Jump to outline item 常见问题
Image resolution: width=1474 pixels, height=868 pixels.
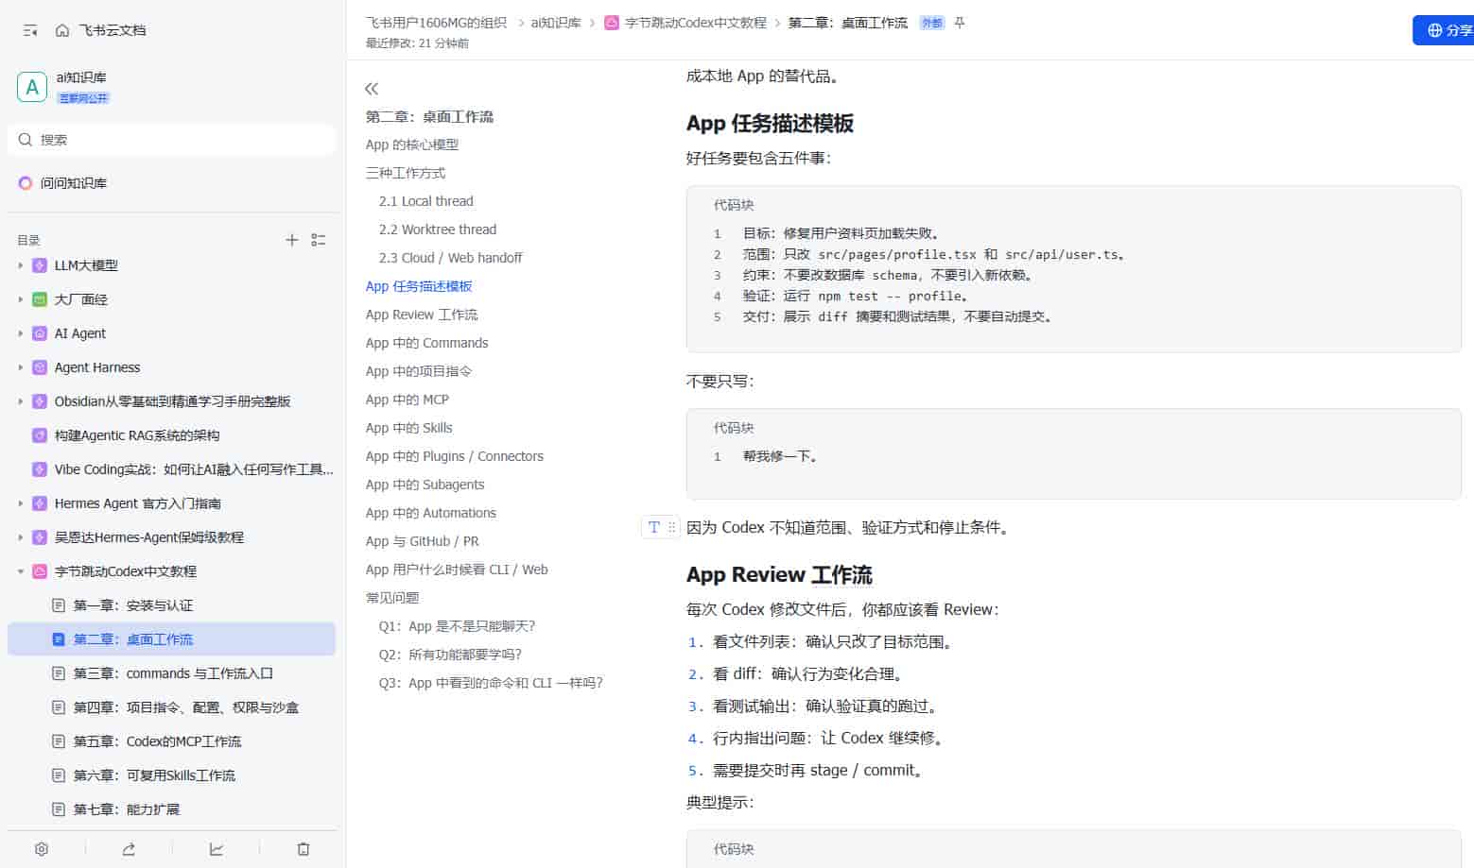[392, 598]
